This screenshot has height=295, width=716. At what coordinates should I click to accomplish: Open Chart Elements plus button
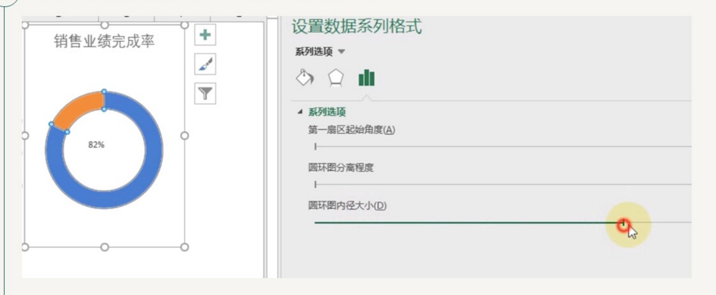click(205, 35)
